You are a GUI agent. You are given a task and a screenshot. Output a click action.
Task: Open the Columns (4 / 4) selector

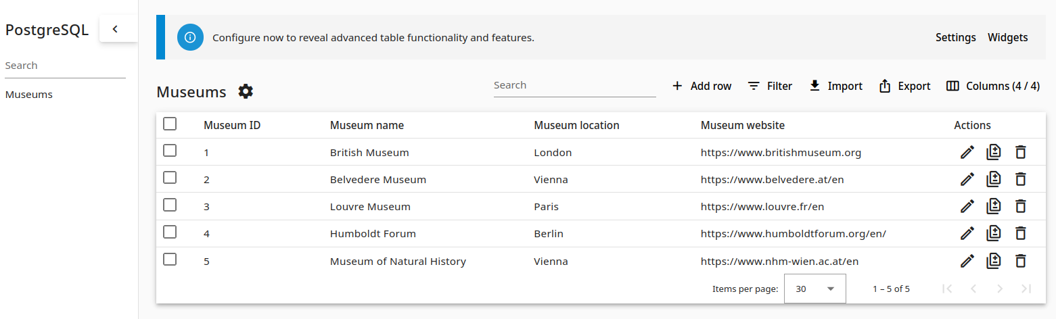tap(992, 86)
